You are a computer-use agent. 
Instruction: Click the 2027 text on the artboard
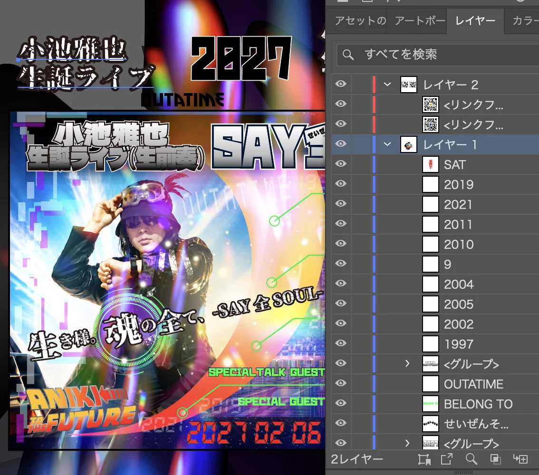(241, 58)
